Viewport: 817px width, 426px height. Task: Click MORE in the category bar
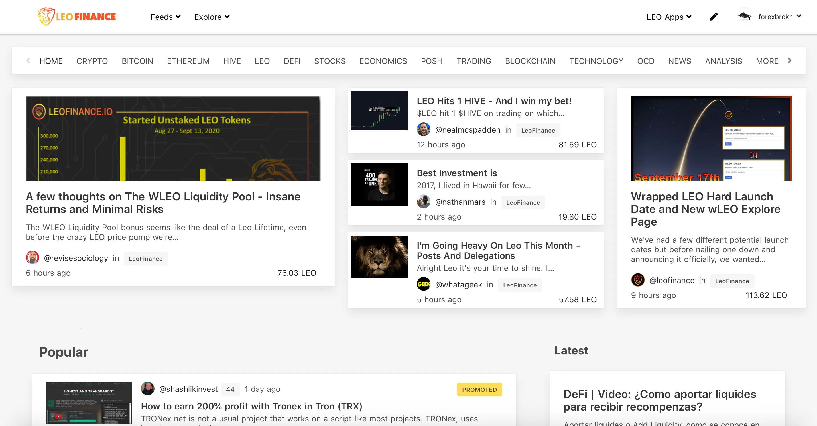(767, 61)
